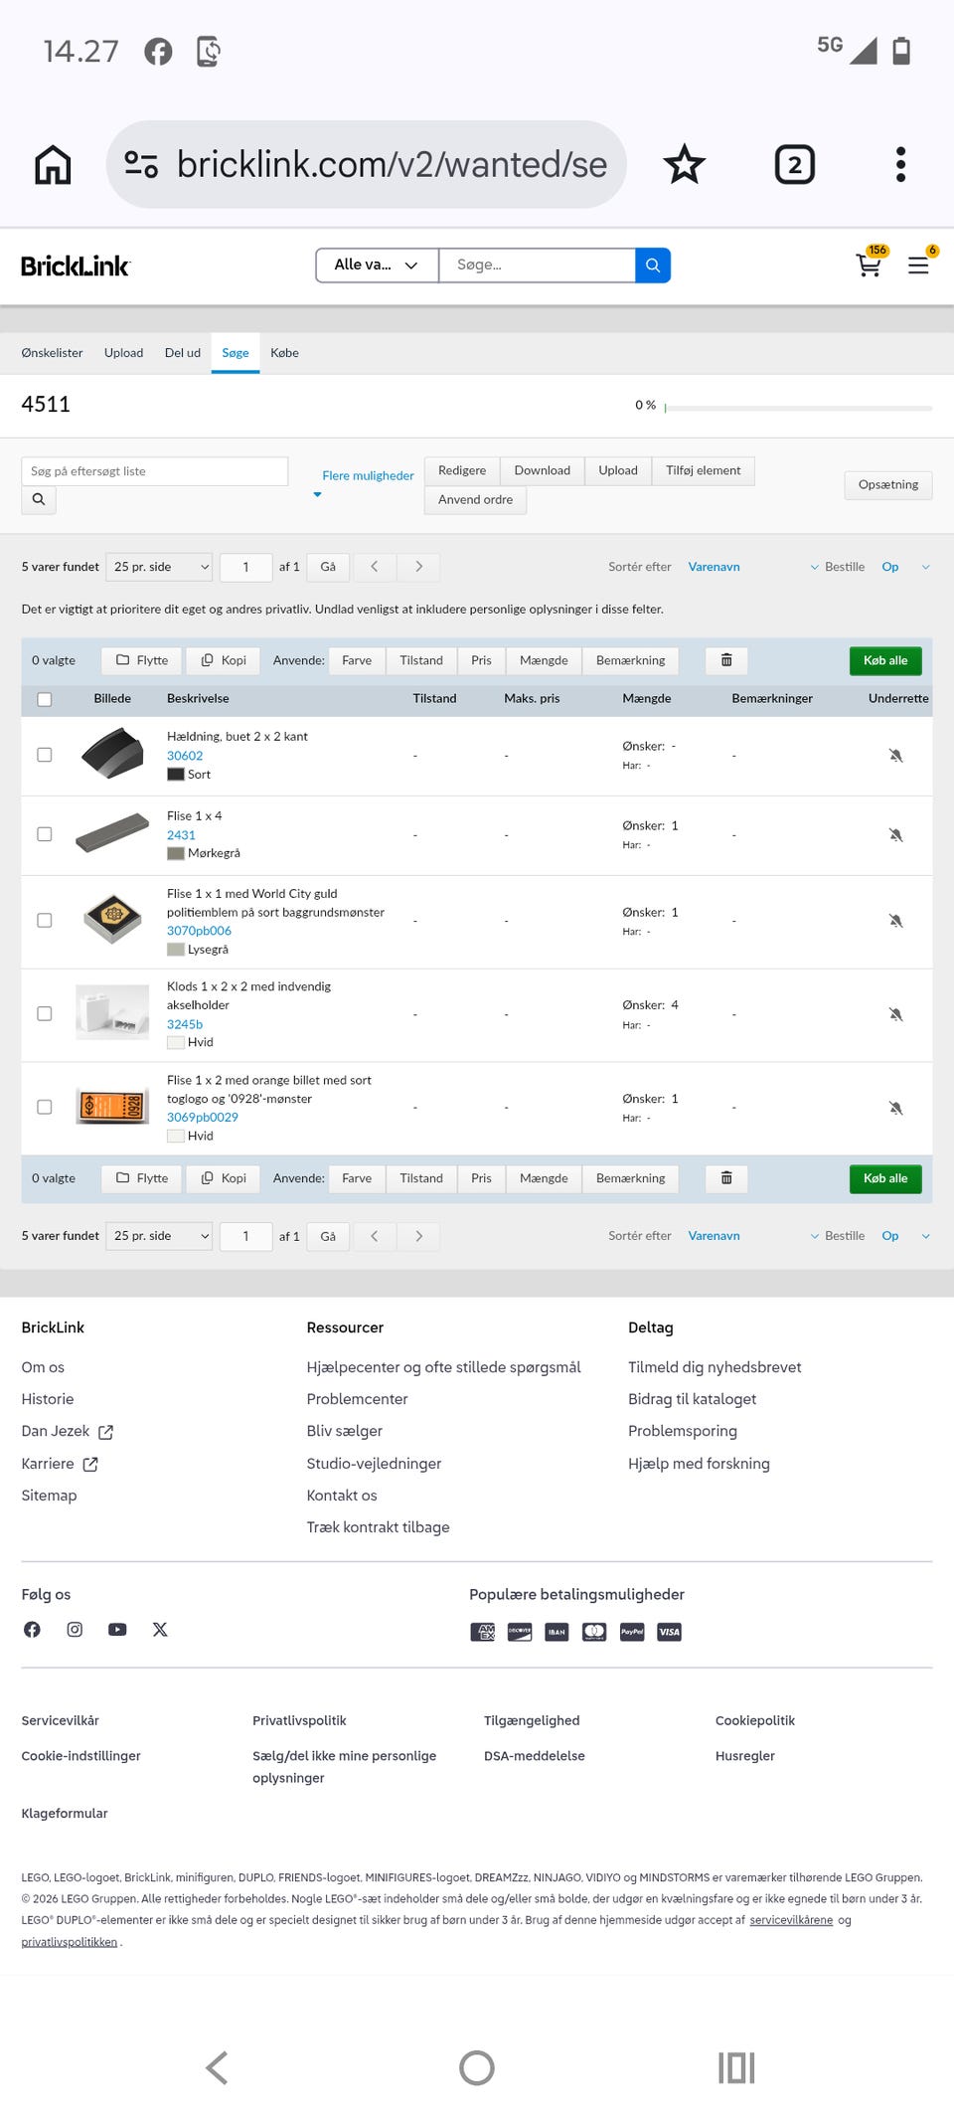Screen dimensions: 954x2121
Task: Open part link 2431
Action: 181,835
